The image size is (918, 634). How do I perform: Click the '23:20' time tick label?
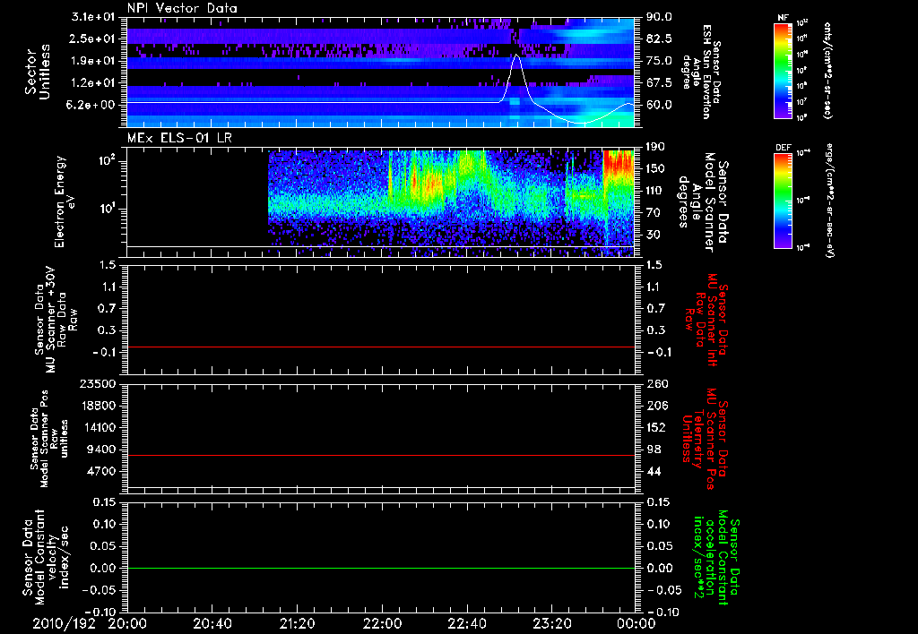(x=551, y=623)
